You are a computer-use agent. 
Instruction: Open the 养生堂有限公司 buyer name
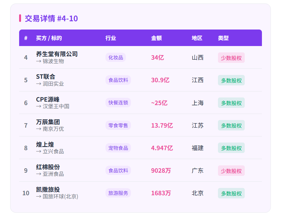pos(57,54)
